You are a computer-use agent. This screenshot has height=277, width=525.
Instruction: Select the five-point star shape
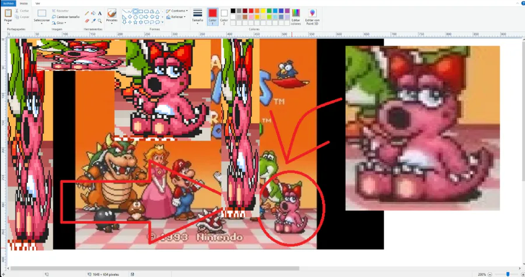tap(135, 22)
